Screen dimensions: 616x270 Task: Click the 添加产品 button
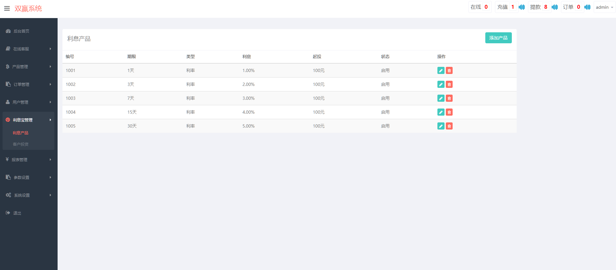click(x=498, y=38)
